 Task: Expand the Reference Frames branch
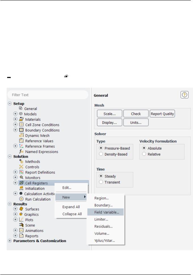16,146
